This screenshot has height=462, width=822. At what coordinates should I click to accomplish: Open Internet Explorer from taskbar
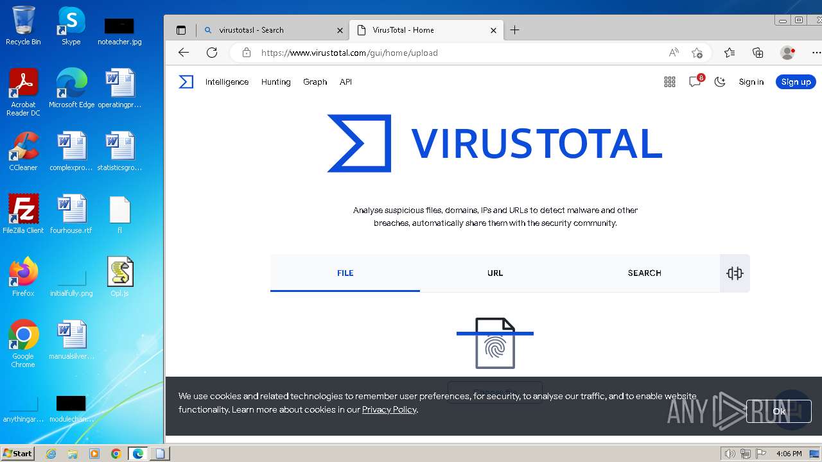point(51,454)
